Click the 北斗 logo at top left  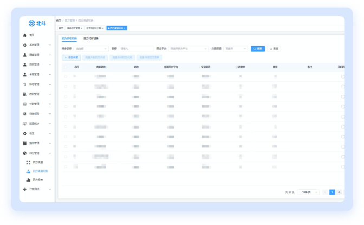click(x=37, y=23)
